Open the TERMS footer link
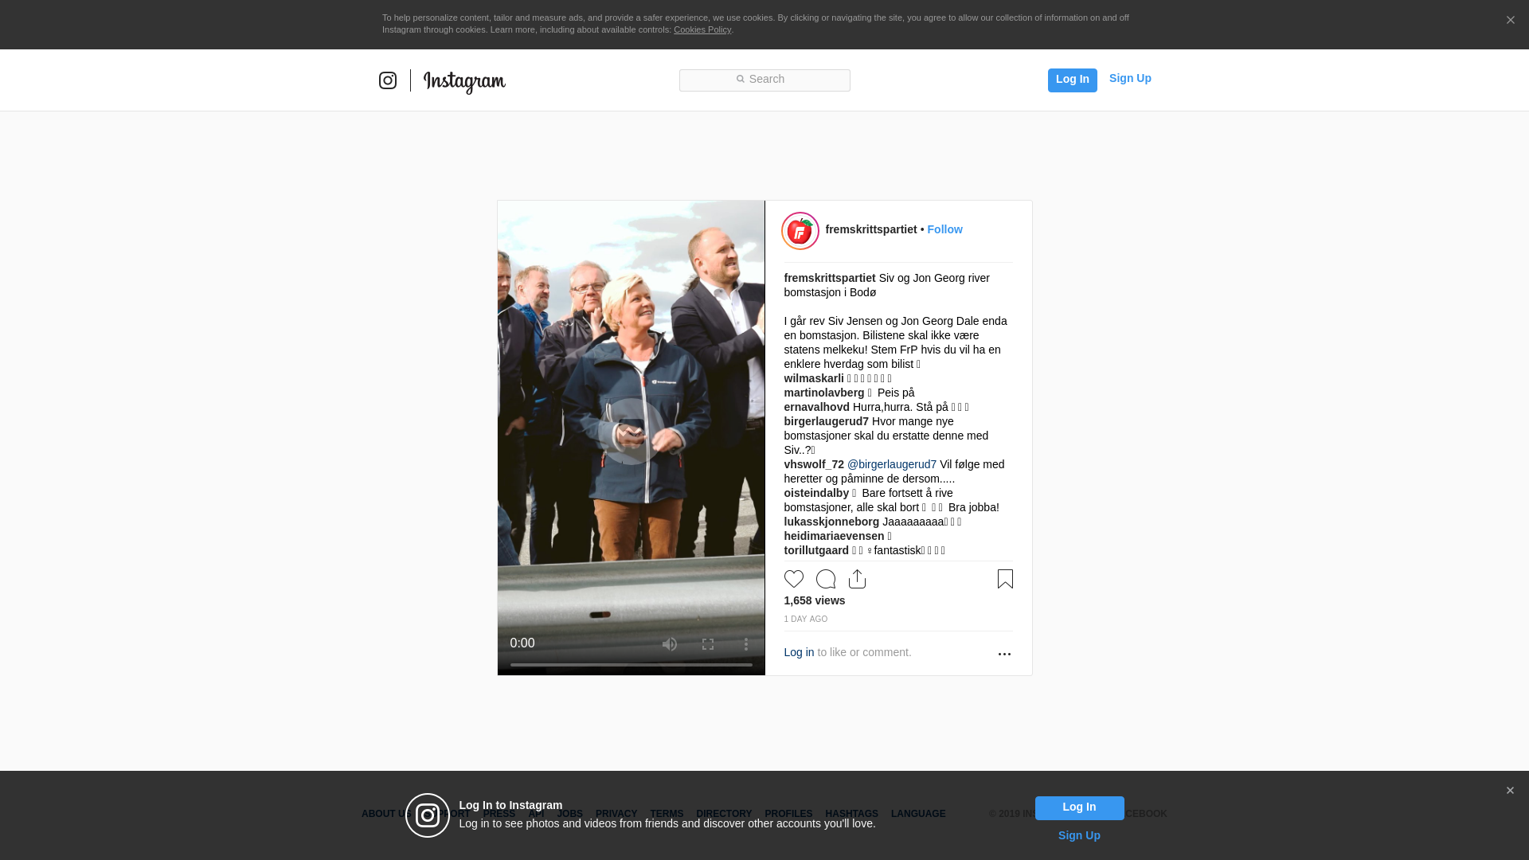The width and height of the screenshot is (1529, 860). (x=667, y=814)
